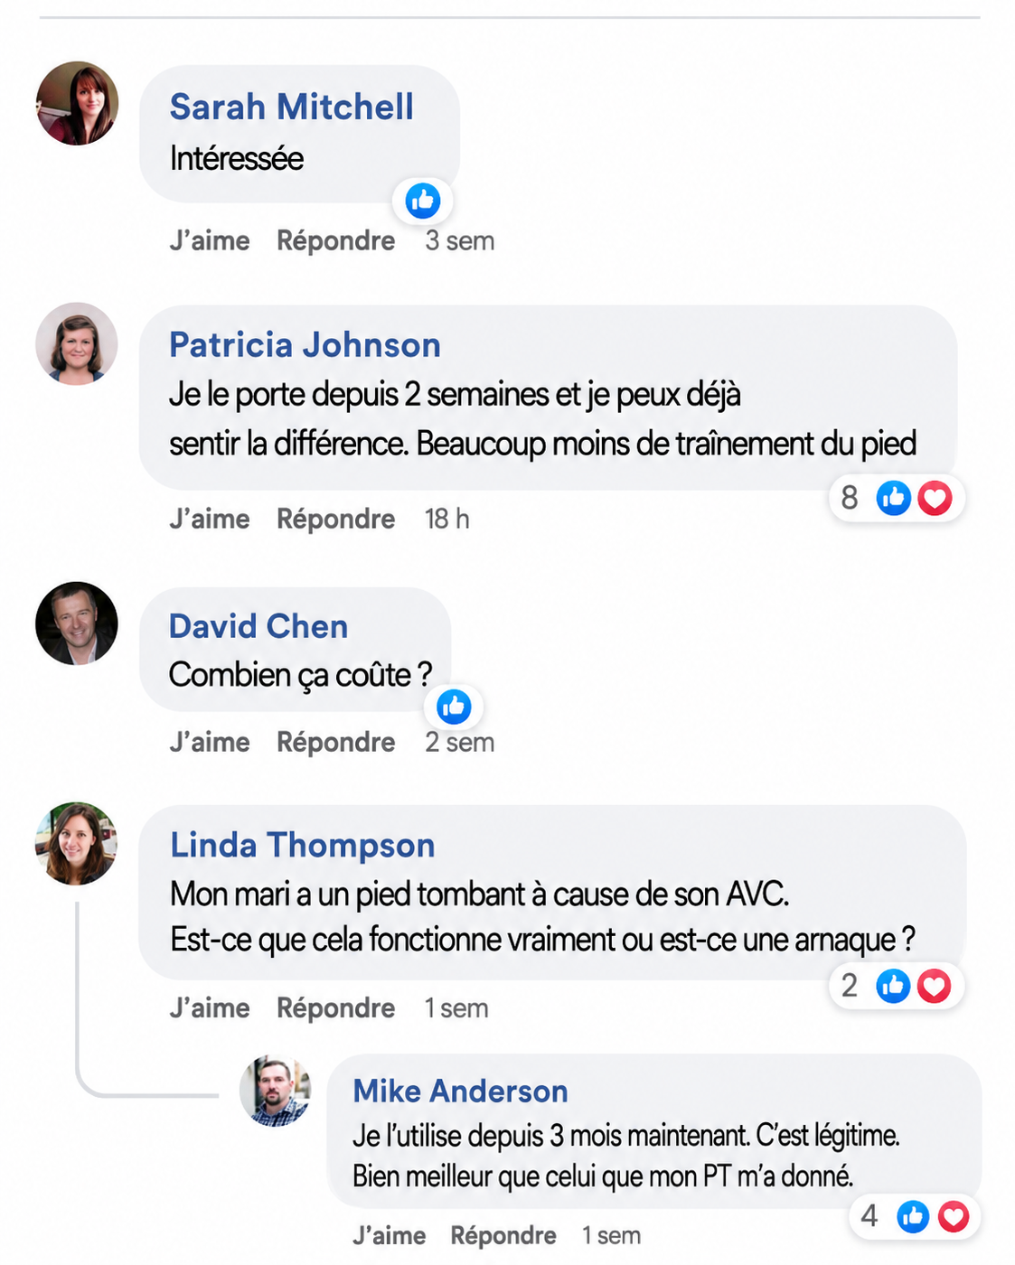Viewport: 1015px width, 1265px height.
Task: Click J'aime under David Chen's comment
Action: point(210,742)
